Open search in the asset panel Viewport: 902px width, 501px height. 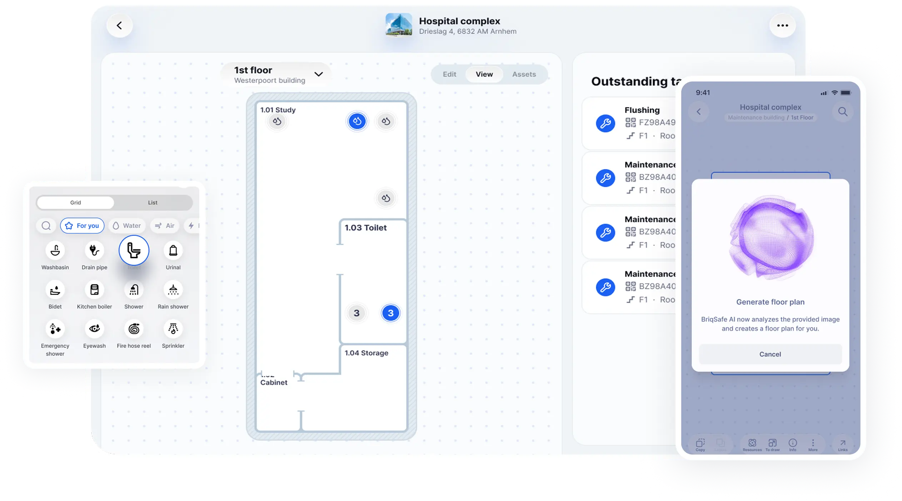46,226
